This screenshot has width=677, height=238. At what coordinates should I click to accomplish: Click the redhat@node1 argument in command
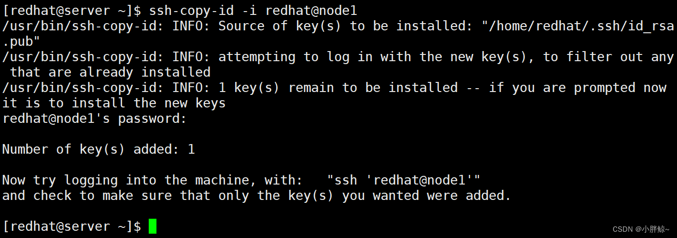[x=311, y=11]
